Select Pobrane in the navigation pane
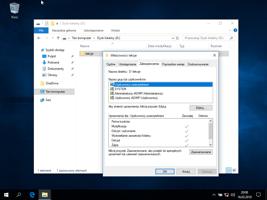Screen dimensions: 267x200 point(51,63)
